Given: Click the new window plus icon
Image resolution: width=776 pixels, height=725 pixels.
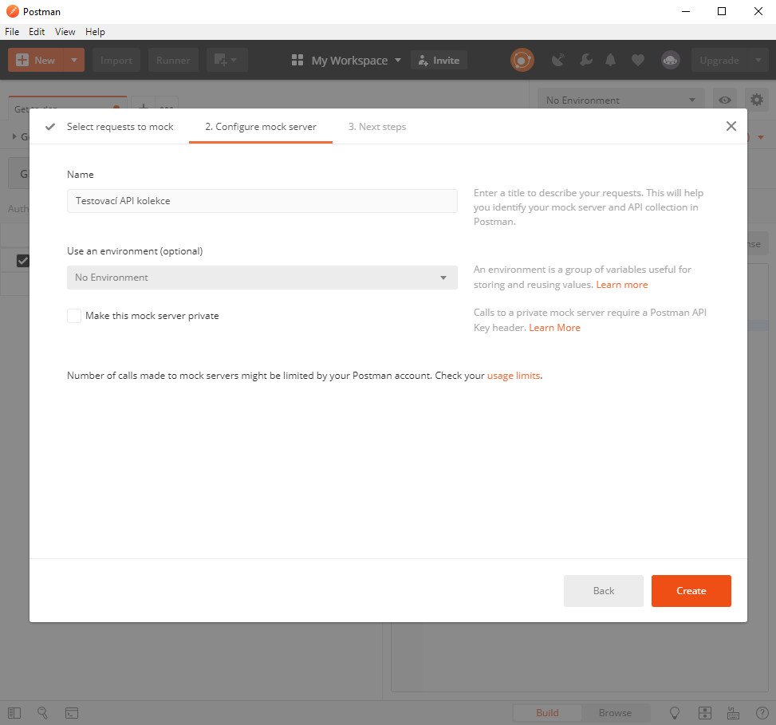Looking at the screenshot, I should [227, 61].
